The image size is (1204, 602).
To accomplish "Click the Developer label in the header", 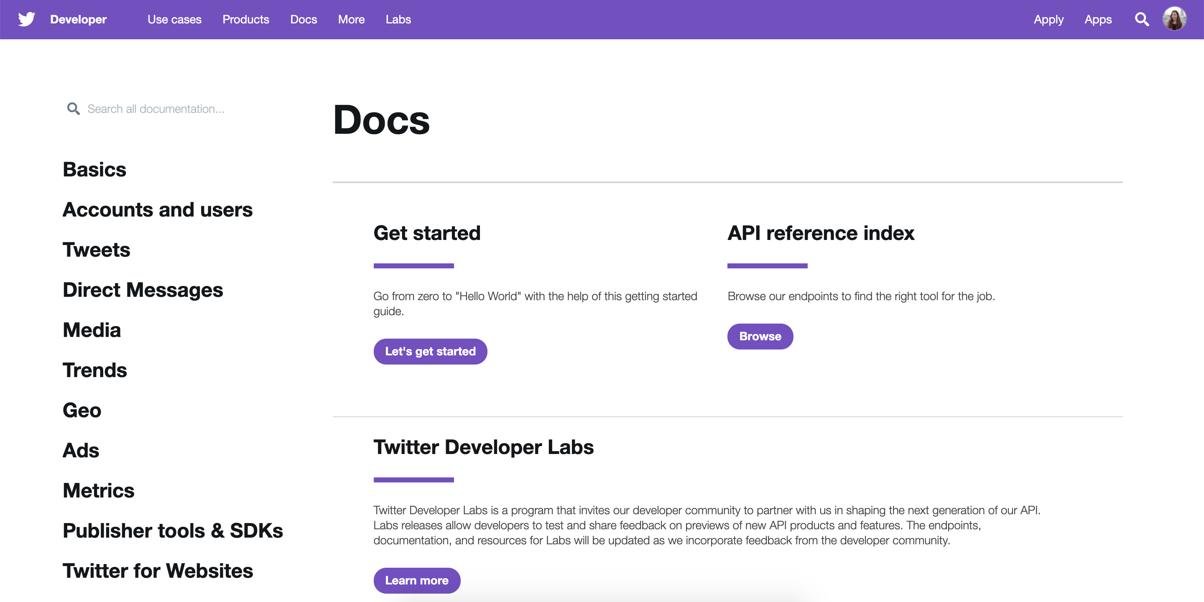I will tap(78, 19).
